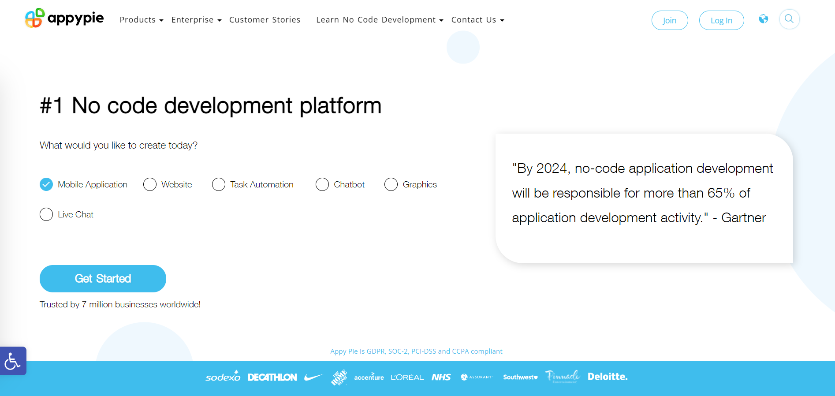Viewport: 835px width, 396px height.
Task: Select the Graphics radio option
Action: (x=391, y=184)
